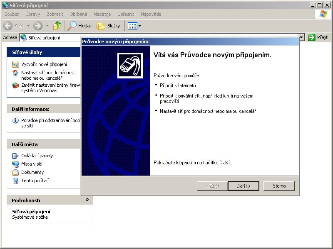Open the Soubor menu
Screen dimensions: 333x249
[x=12, y=14]
